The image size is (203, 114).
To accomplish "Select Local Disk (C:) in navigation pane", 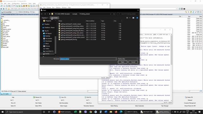I will 49,51.
